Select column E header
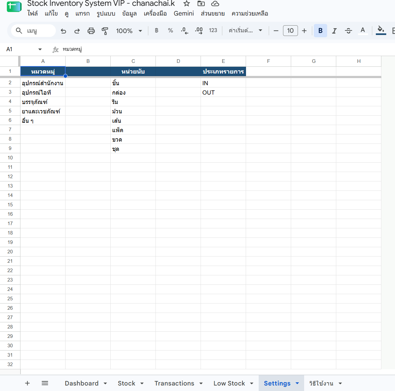The image size is (395, 391). (x=223, y=61)
